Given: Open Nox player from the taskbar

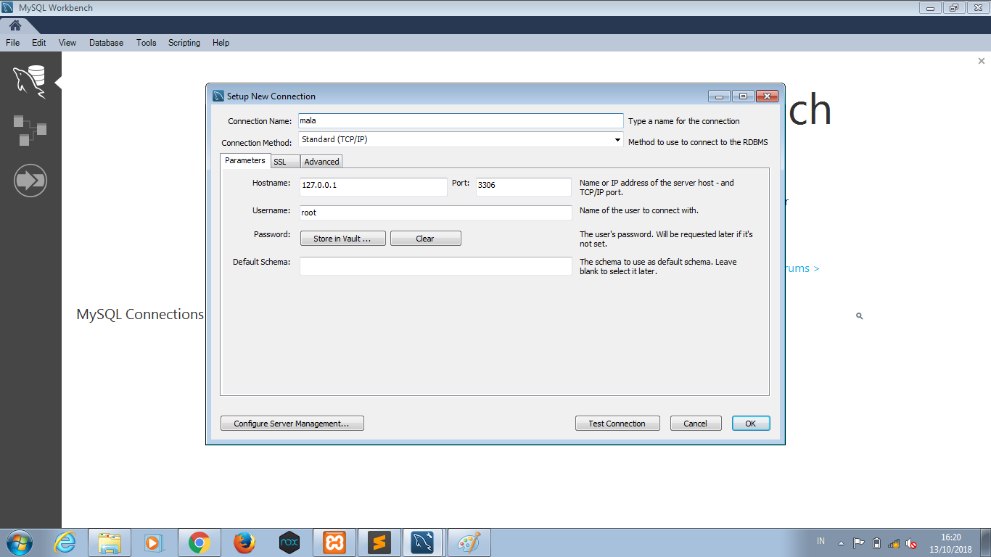Looking at the screenshot, I should (289, 542).
